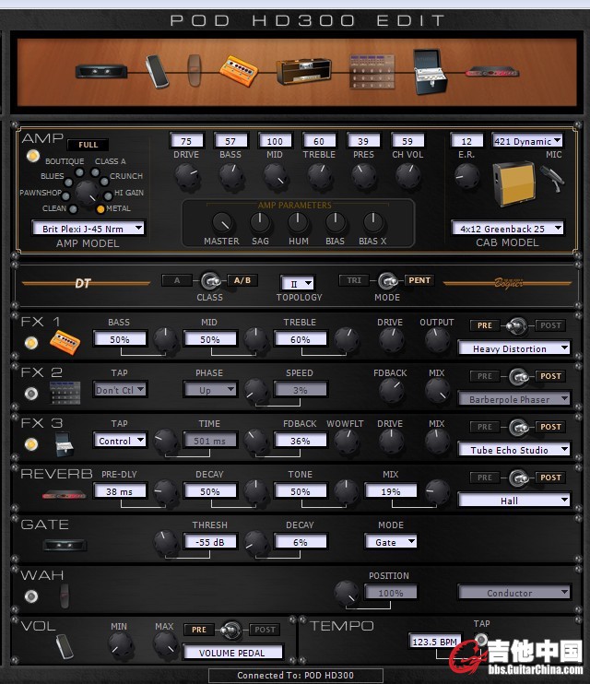This screenshot has width=590, height=684.
Task: Open the gate mode dropdown
Action: [x=395, y=542]
